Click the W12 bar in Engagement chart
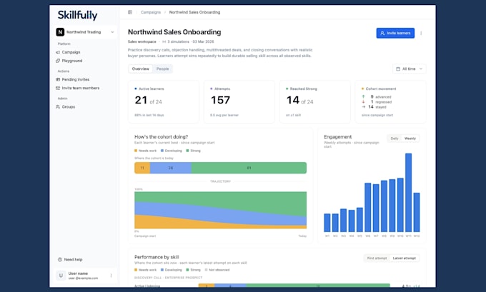Screen dimensions: 486x292 (x=417, y=213)
